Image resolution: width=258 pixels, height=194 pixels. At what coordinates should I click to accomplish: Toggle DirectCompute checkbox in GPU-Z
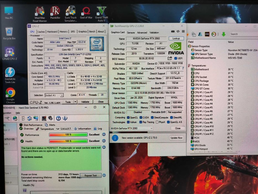152,118
